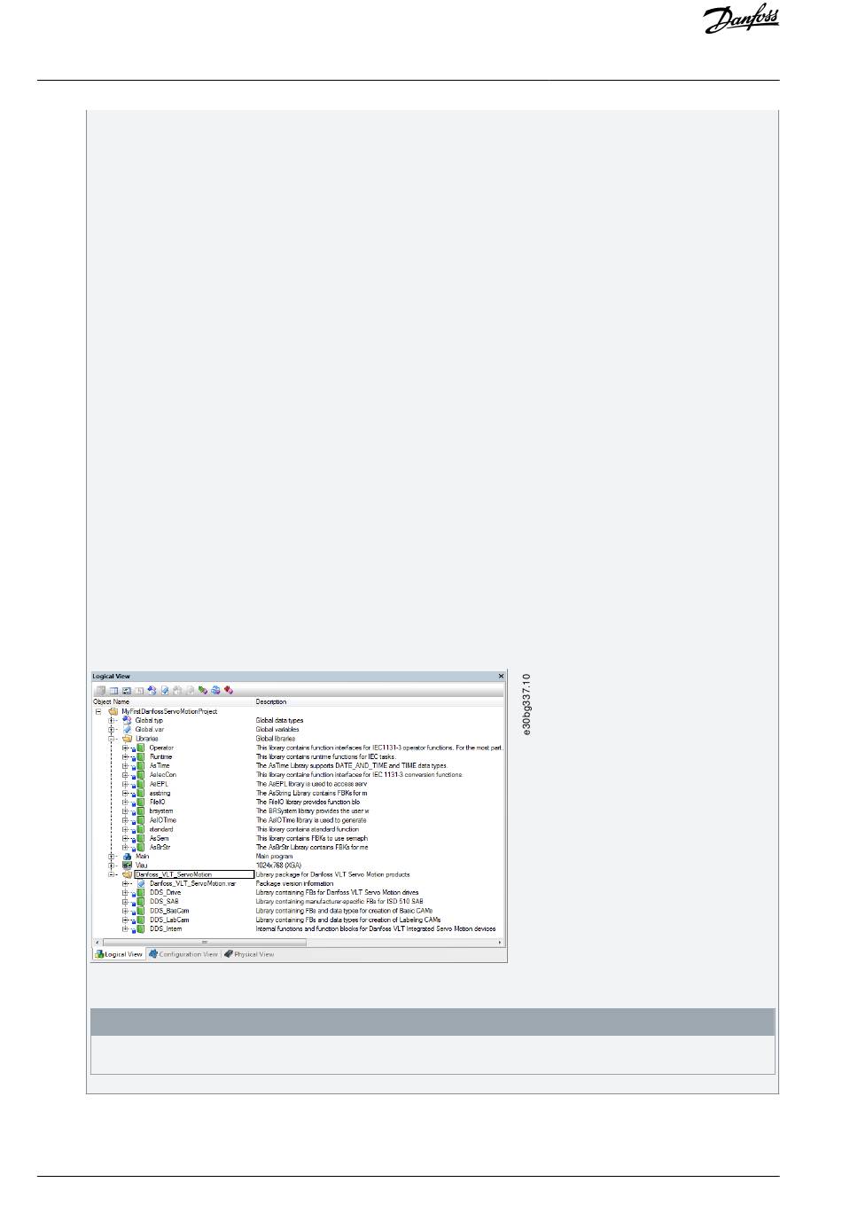Click the library icon beside DDS_SAB

[140, 901]
